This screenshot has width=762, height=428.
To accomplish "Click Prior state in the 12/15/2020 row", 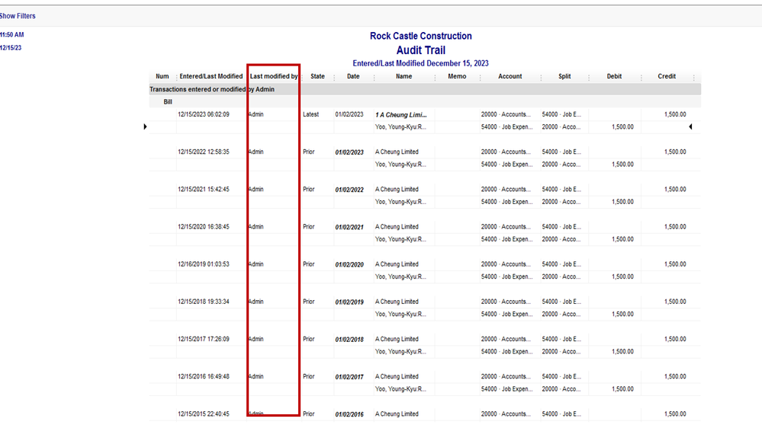I will pyautogui.click(x=309, y=227).
